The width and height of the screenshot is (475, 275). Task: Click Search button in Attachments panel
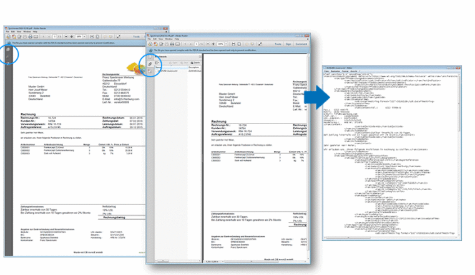click(195, 62)
